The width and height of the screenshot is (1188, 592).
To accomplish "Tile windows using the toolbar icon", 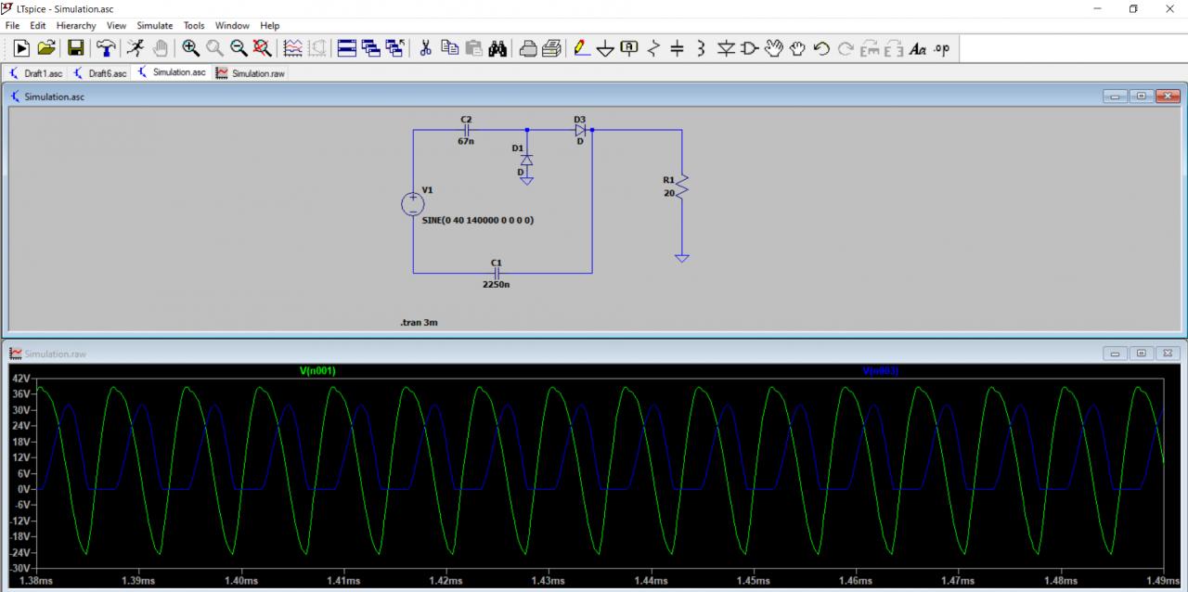I will (346, 48).
